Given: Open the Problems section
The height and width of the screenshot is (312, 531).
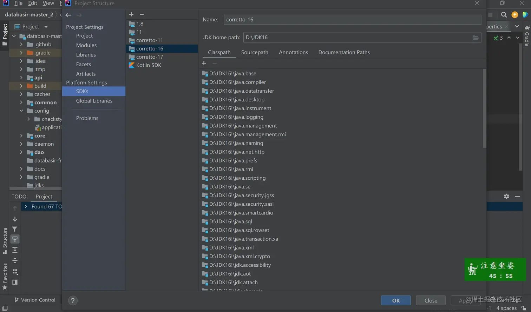Looking at the screenshot, I should coord(87,118).
